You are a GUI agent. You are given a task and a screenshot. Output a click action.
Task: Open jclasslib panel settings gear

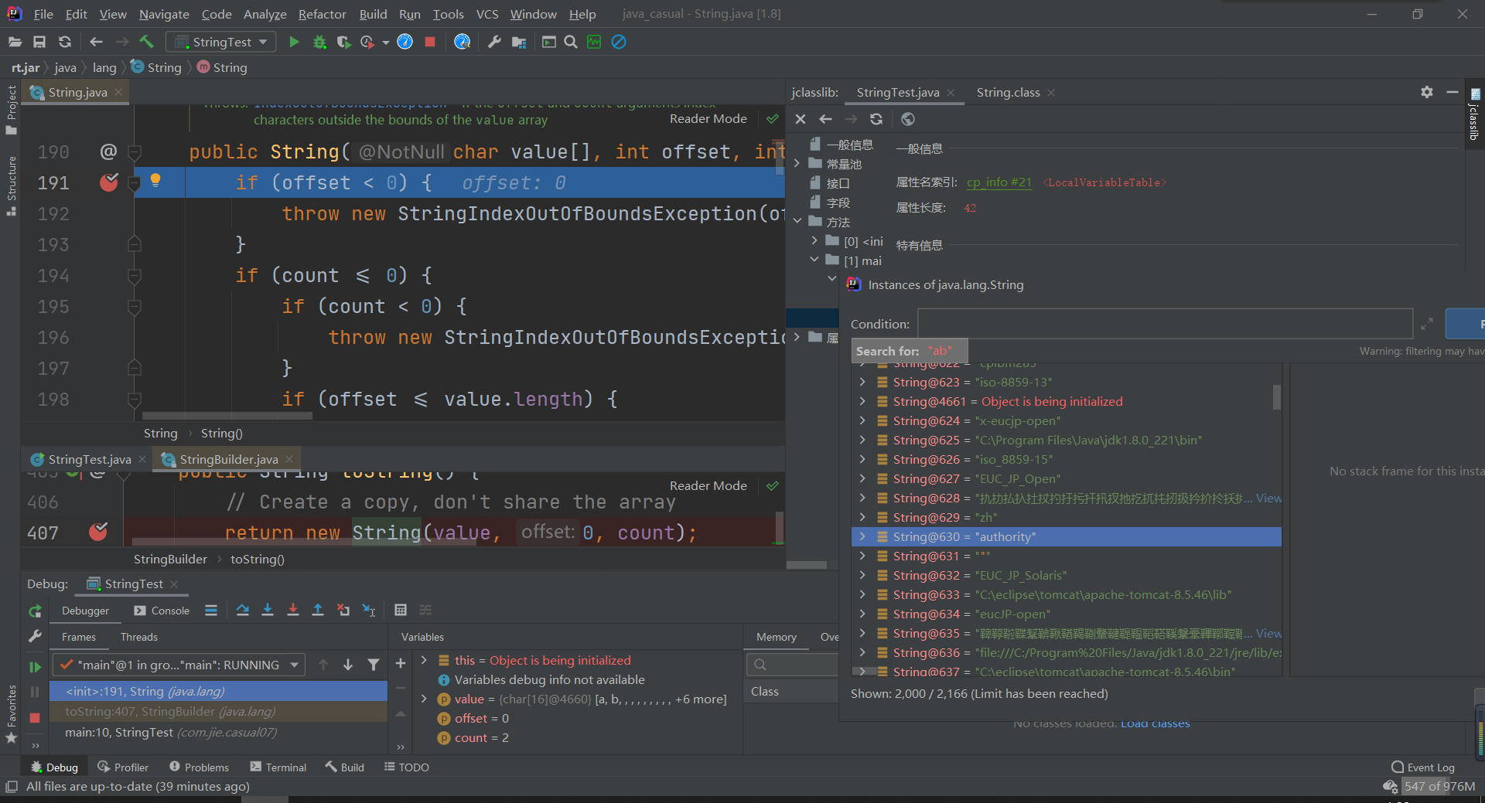point(1427,92)
